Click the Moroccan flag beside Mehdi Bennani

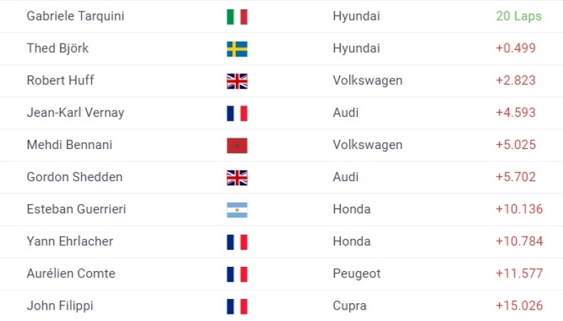237,146
